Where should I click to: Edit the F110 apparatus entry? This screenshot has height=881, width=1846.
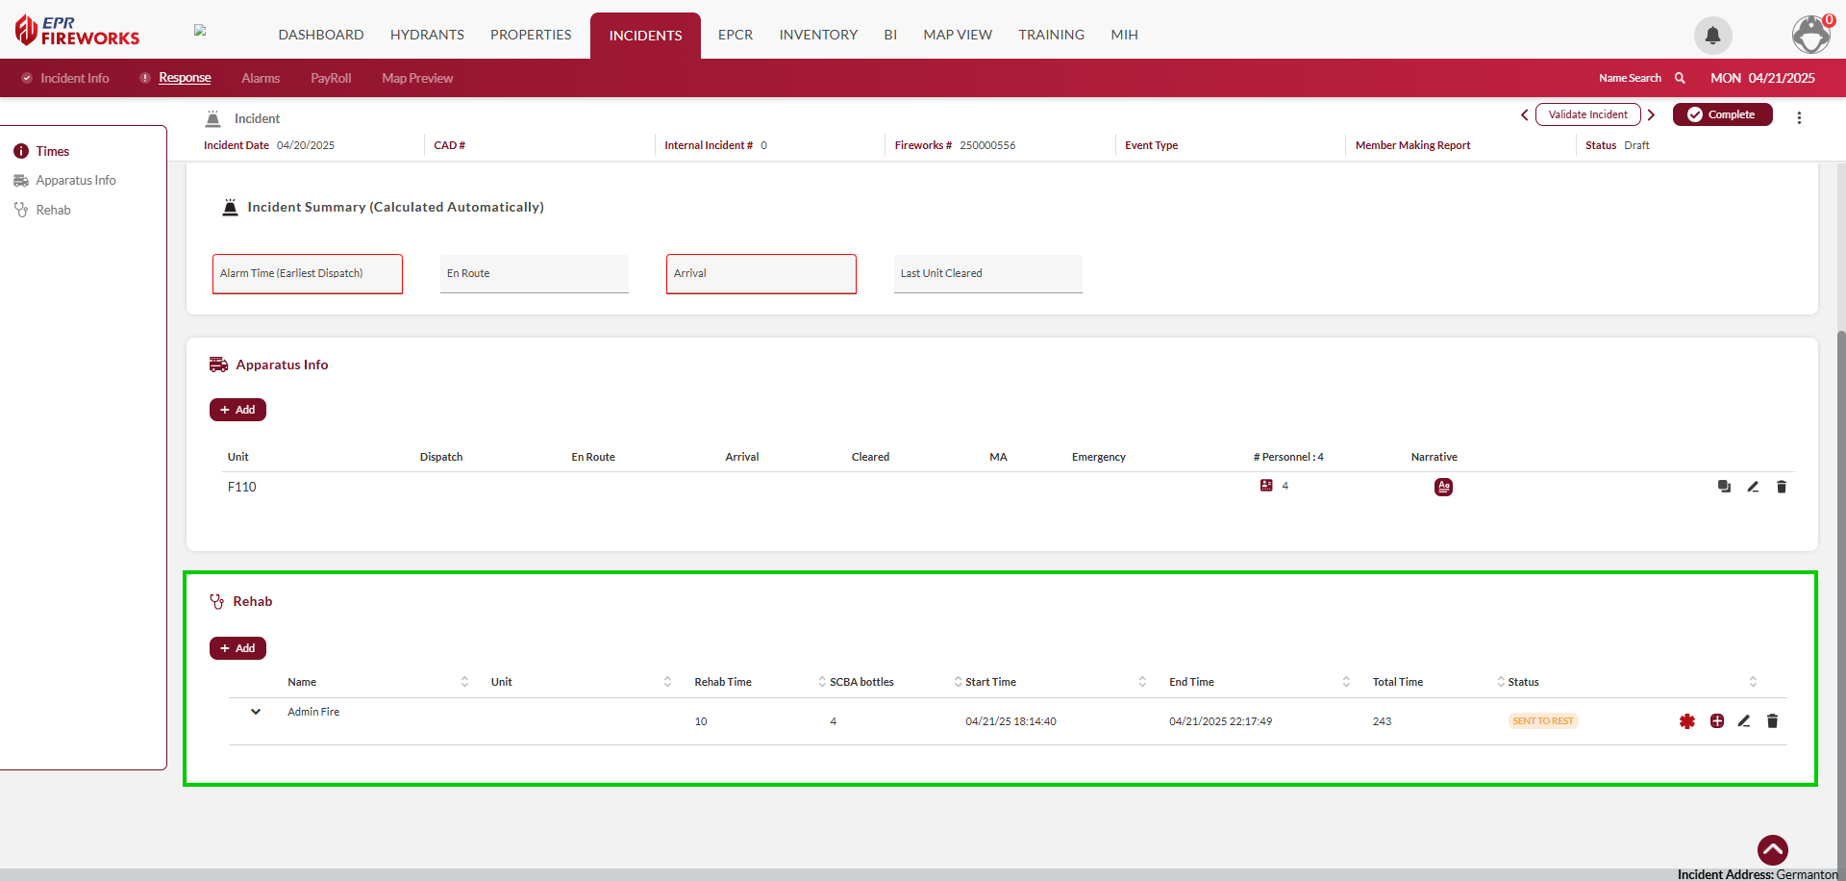1753,487
